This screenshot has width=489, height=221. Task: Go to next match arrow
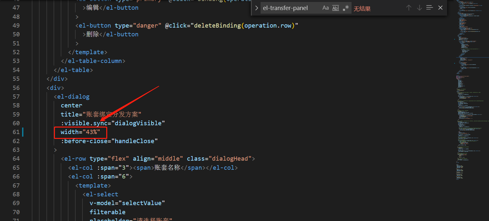tap(419, 8)
